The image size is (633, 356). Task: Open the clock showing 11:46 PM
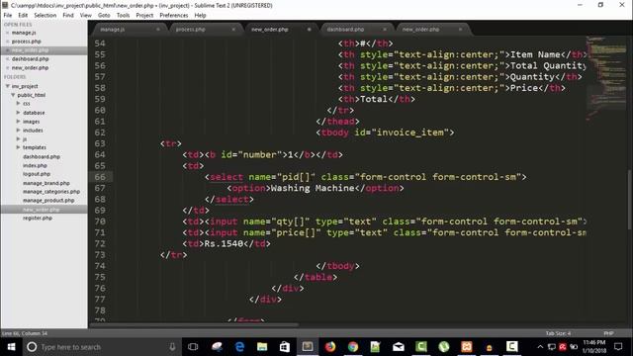(x=594, y=347)
